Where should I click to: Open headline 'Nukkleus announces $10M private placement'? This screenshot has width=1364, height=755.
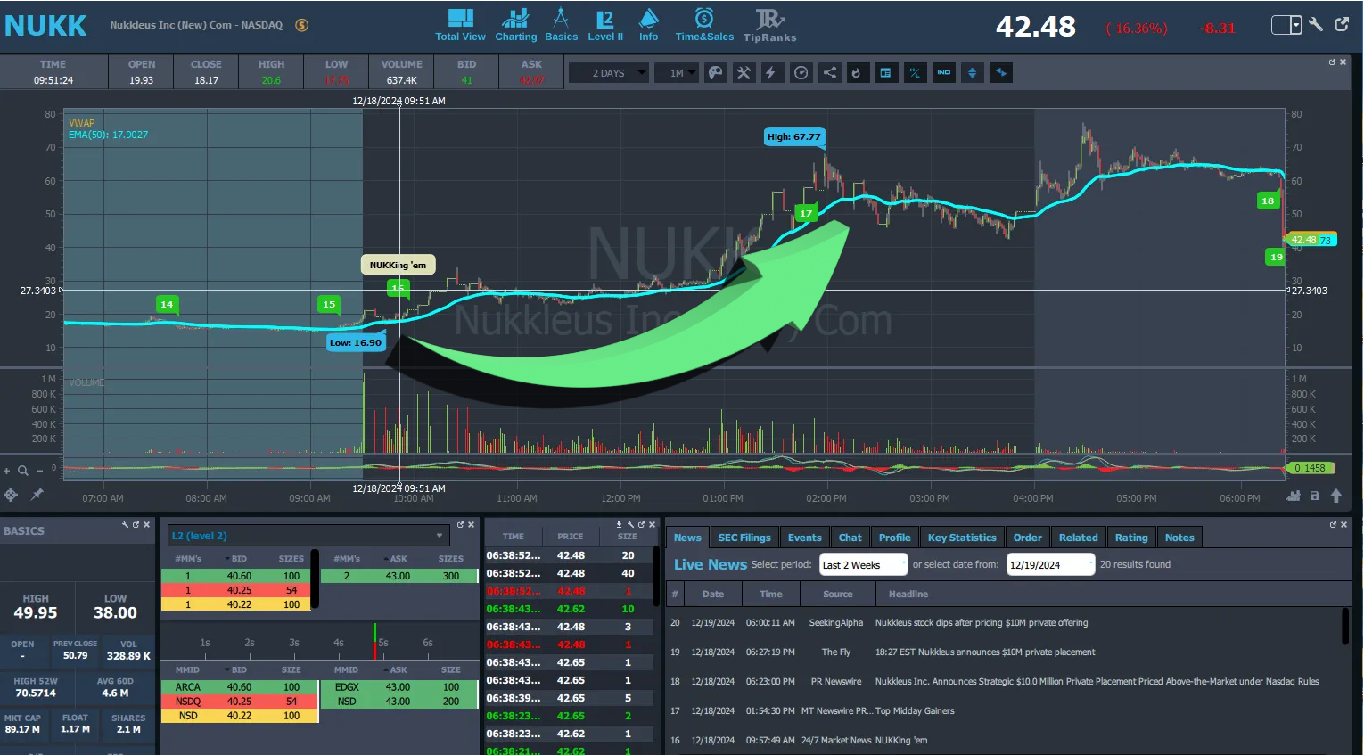[985, 652]
